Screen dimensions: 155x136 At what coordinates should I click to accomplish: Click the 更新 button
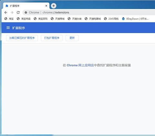[x=72, y=38]
